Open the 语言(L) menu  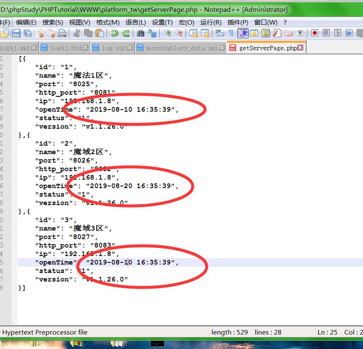pos(135,22)
